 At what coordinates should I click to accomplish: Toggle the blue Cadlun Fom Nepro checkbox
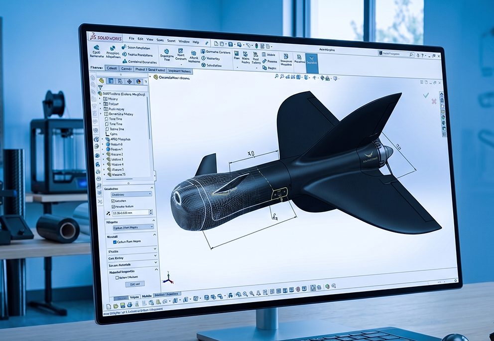pos(115,242)
